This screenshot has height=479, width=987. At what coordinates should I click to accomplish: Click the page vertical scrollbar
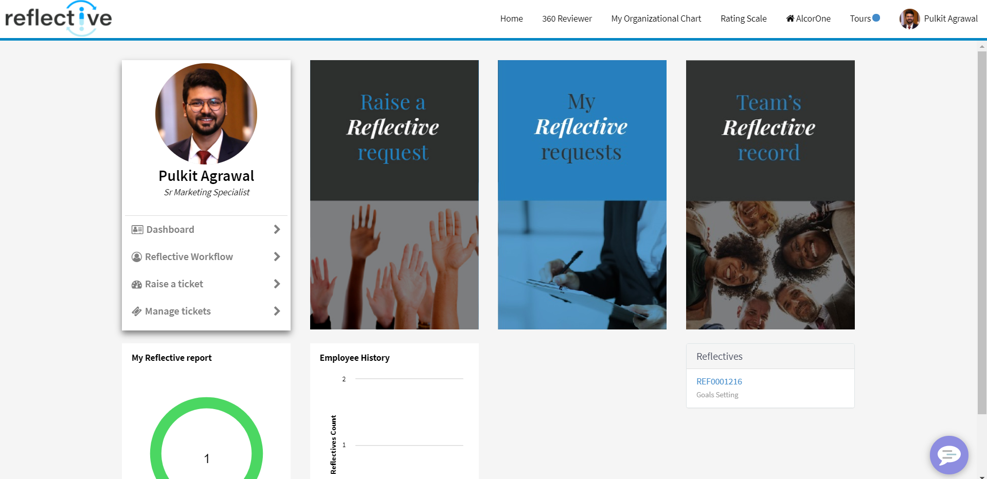982,232
